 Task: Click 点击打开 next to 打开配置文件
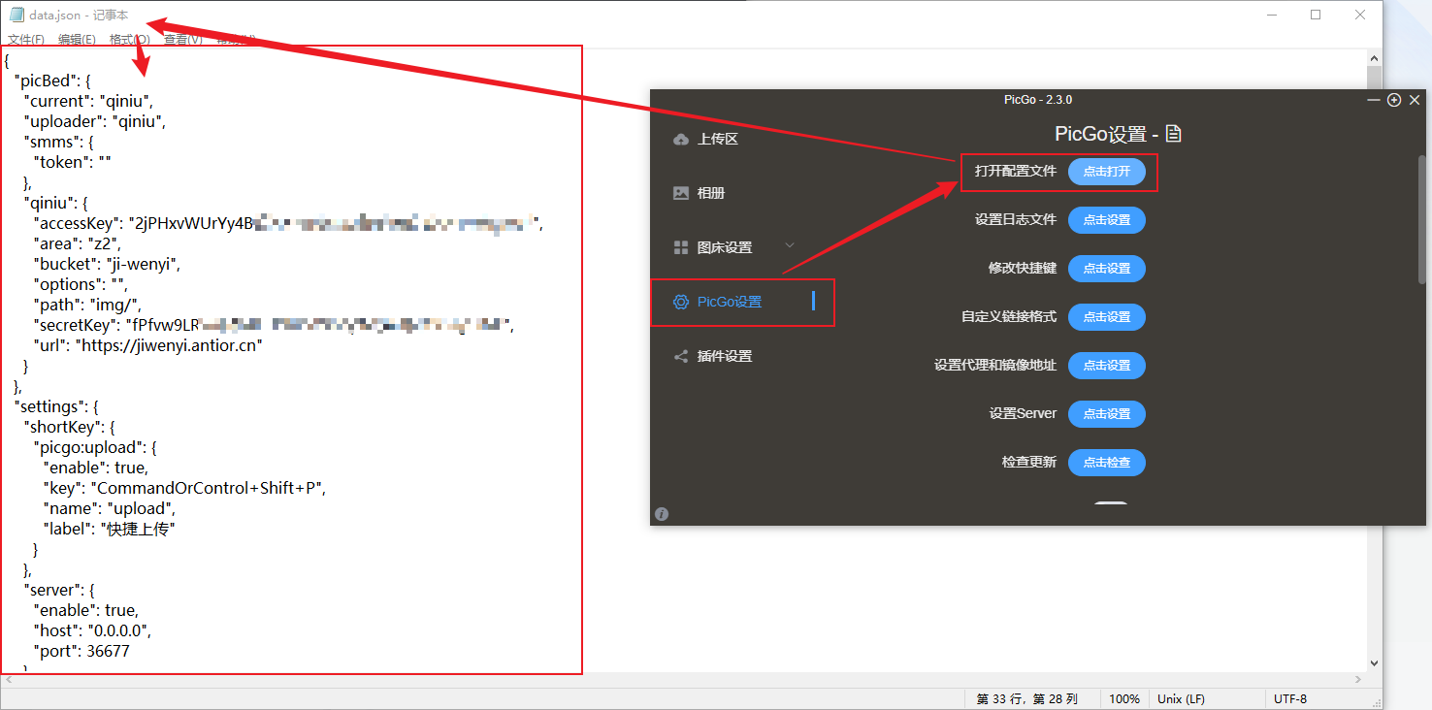tap(1107, 172)
